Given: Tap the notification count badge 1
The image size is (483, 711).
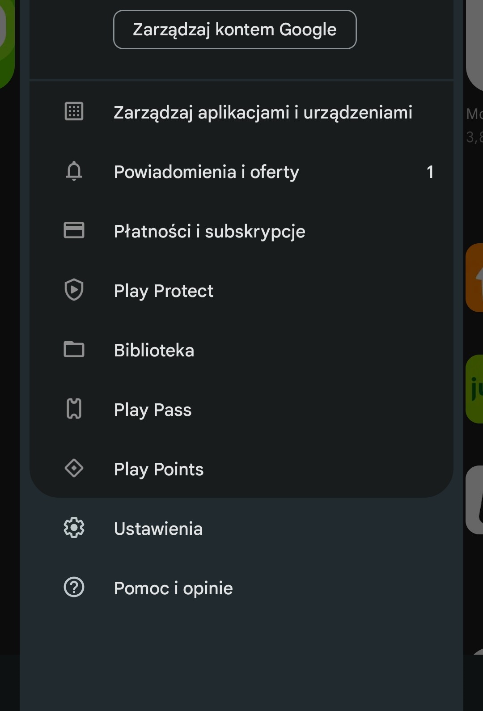Looking at the screenshot, I should coord(430,172).
